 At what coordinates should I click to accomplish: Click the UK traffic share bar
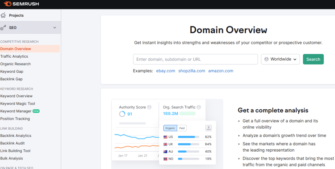[x=188, y=144]
